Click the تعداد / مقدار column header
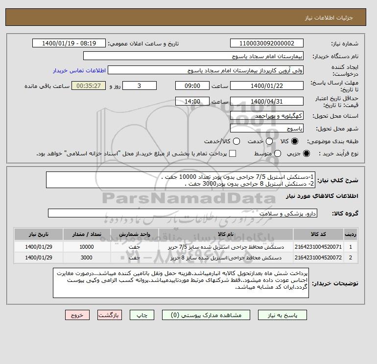 (87, 234)
